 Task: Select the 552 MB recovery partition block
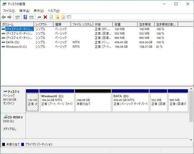(x=158, y=100)
